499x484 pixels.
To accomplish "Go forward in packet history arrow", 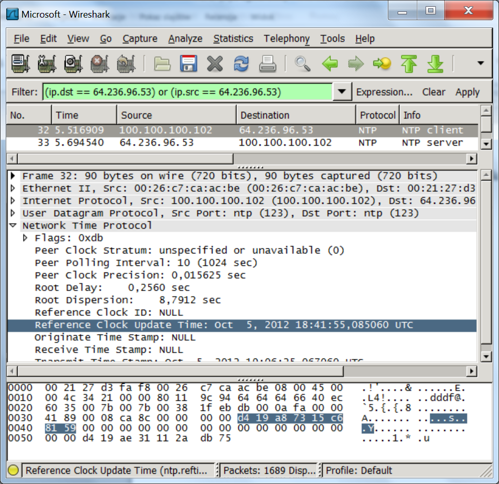I will (356, 63).
